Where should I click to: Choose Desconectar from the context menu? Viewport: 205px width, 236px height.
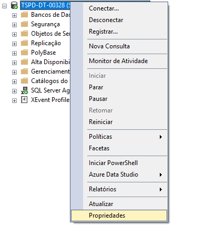(x=119, y=20)
